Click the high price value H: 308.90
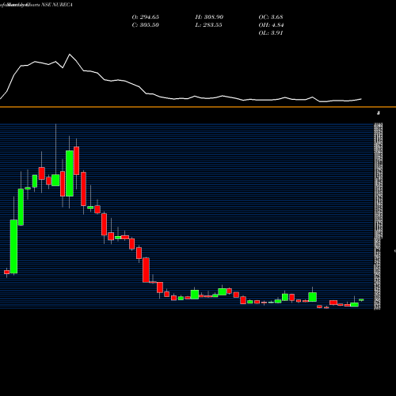Viewport: 396px width, 396px height. tap(209, 17)
